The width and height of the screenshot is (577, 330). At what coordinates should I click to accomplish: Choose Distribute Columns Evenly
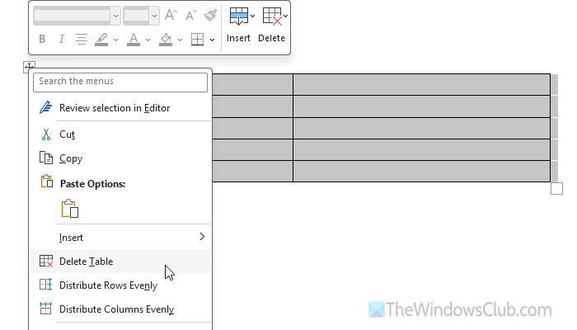[x=120, y=309]
